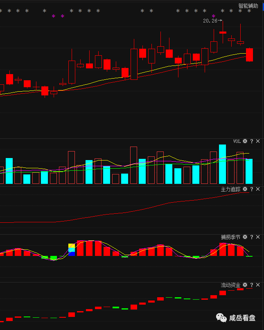
Task: Open settings gear for the VOL indicator
Action: coord(245,141)
